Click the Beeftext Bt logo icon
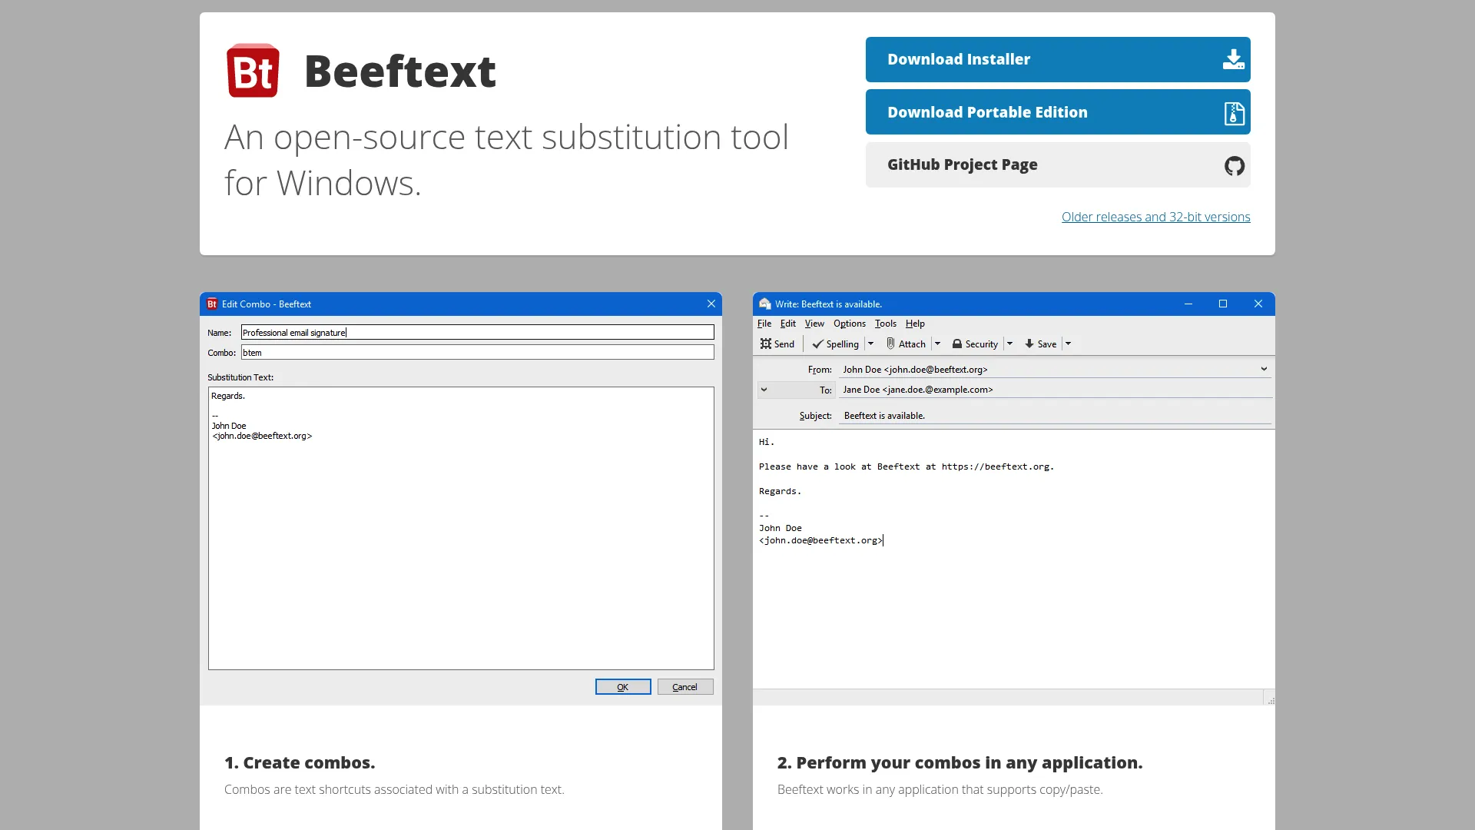This screenshot has width=1475, height=830. pos(253,71)
